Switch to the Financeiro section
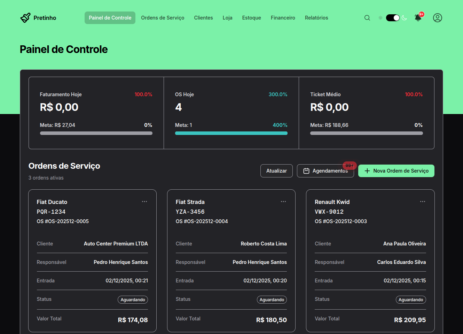Image resolution: width=463 pixels, height=334 pixels. [x=283, y=18]
